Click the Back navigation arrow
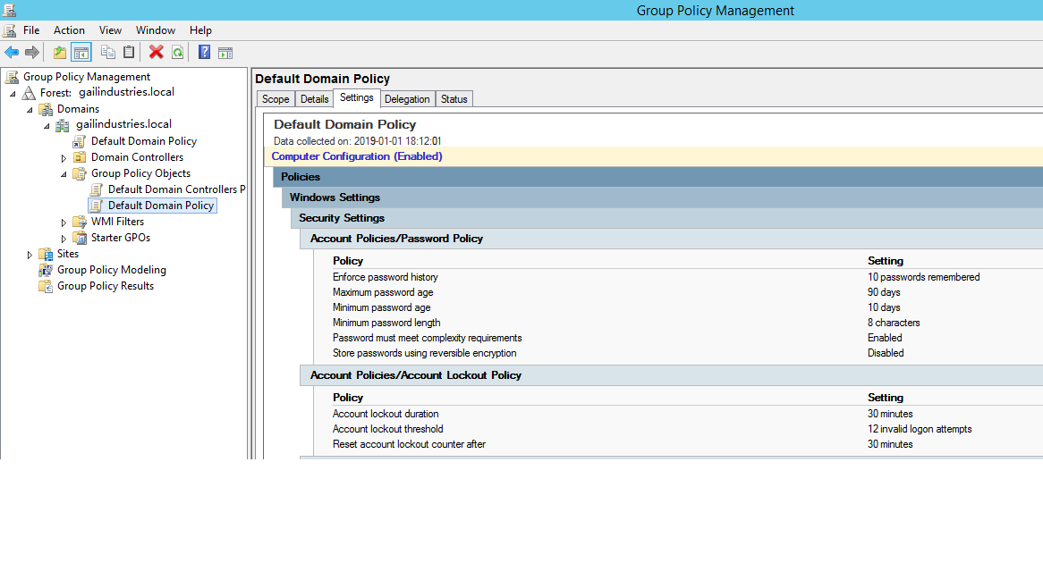This screenshot has height=563, width=1043. (12, 52)
